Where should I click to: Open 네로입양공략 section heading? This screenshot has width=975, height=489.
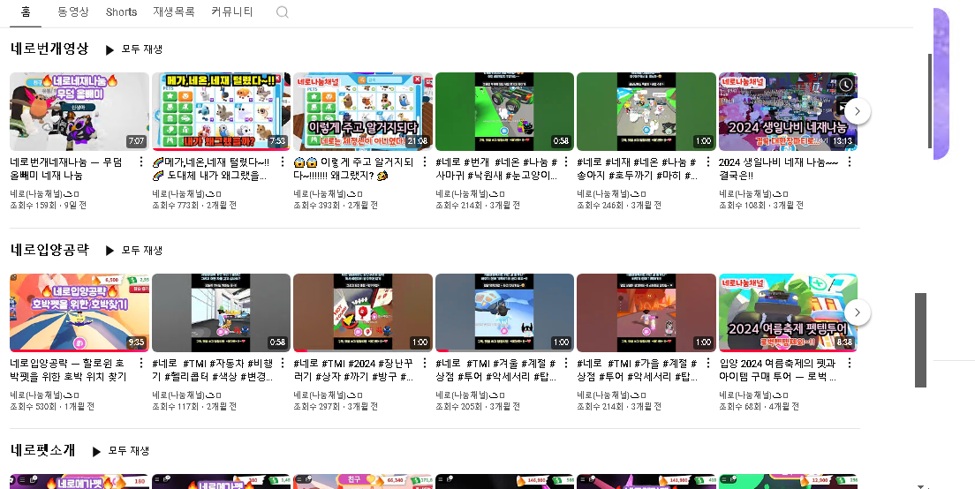click(x=49, y=250)
